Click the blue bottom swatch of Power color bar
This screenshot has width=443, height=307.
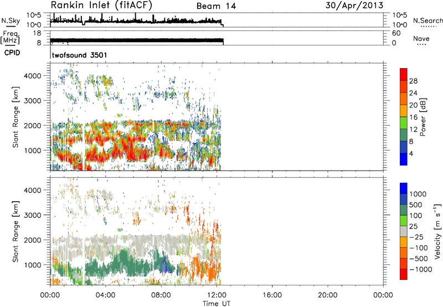click(404, 159)
